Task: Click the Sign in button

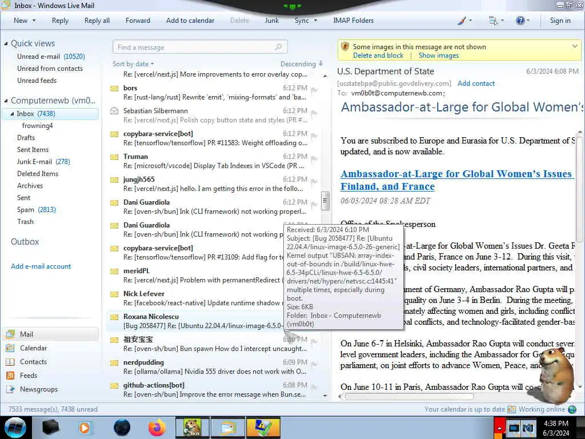Action: coord(560,21)
